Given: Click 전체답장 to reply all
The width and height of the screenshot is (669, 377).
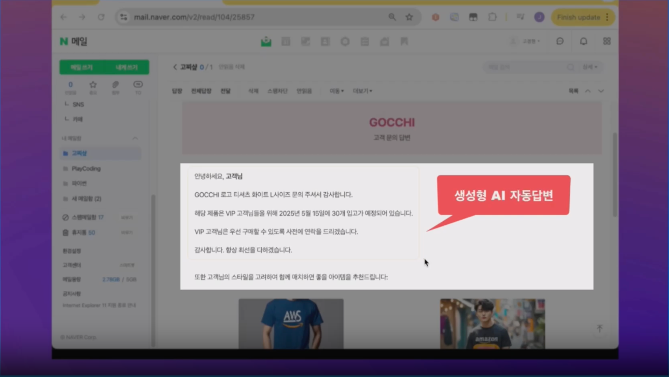Looking at the screenshot, I should point(201,91).
